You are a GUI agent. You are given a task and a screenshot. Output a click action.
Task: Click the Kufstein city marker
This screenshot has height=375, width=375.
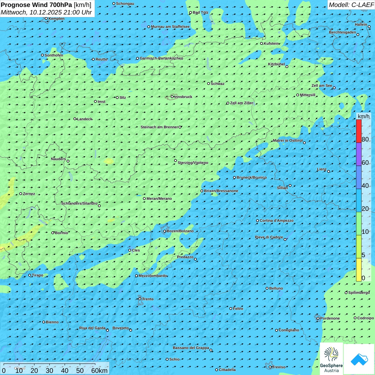tap(262, 43)
